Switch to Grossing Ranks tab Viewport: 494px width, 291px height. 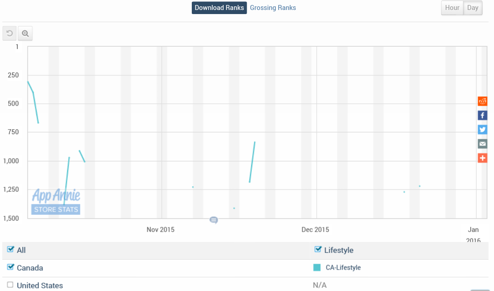(273, 8)
